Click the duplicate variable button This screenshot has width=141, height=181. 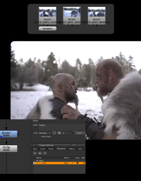(x=40, y=153)
